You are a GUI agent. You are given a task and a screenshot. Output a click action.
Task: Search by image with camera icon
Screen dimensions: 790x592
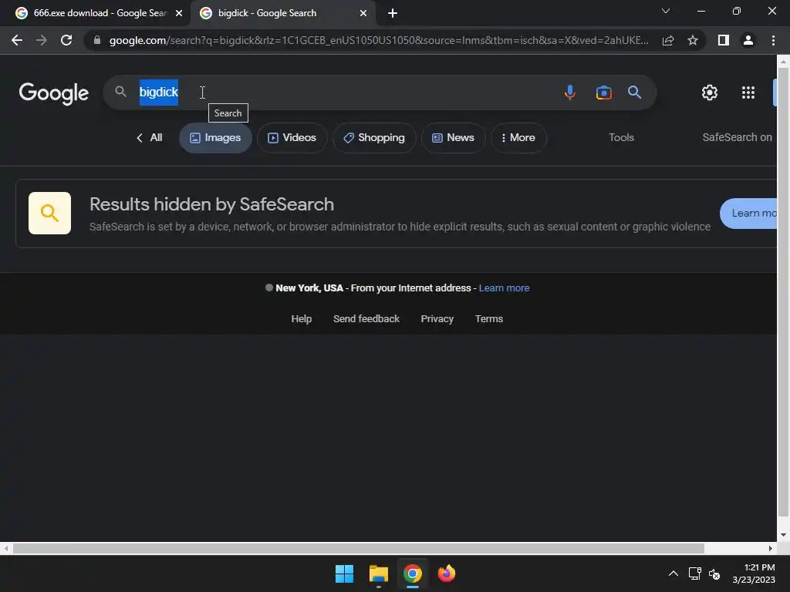point(603,92)
